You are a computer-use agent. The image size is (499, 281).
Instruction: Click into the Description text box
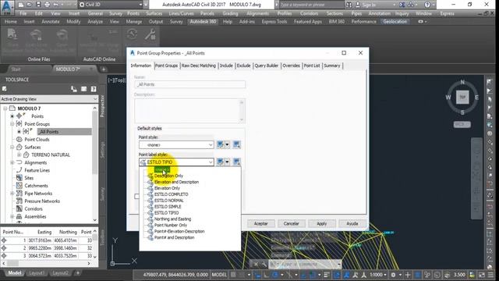(x=189, y=111)
